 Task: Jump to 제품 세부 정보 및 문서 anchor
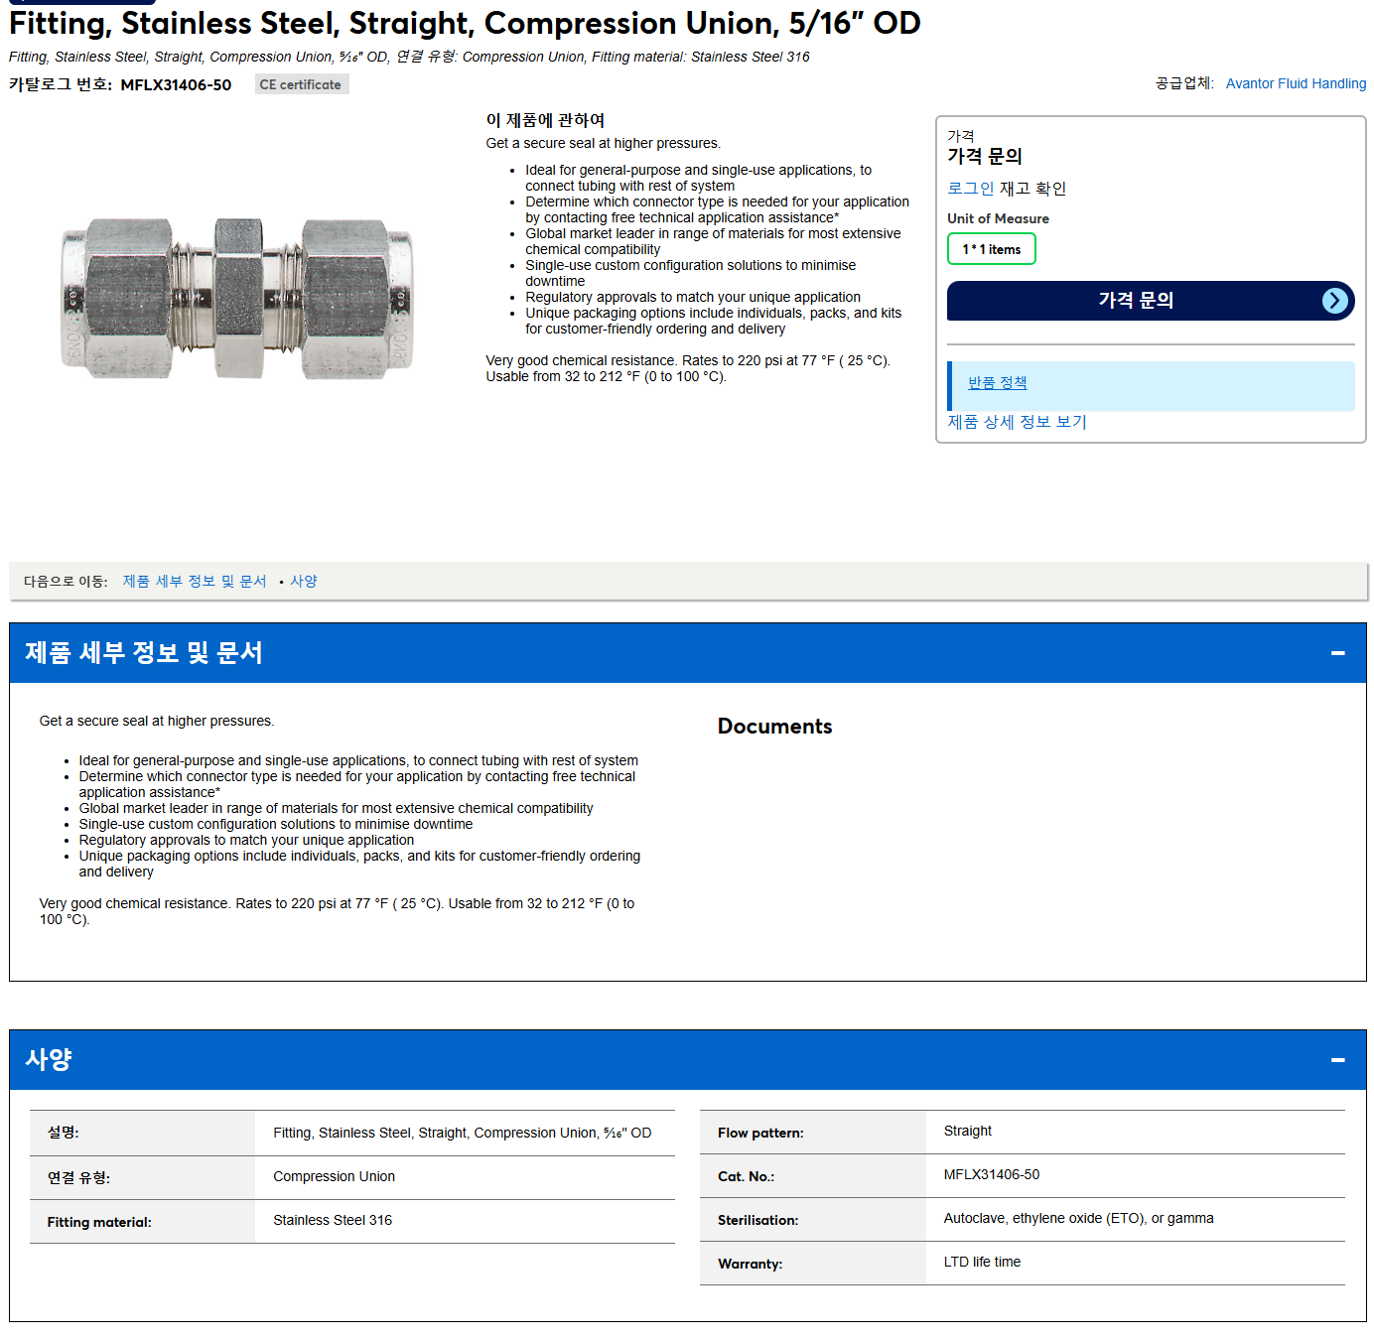pos(195,581)
